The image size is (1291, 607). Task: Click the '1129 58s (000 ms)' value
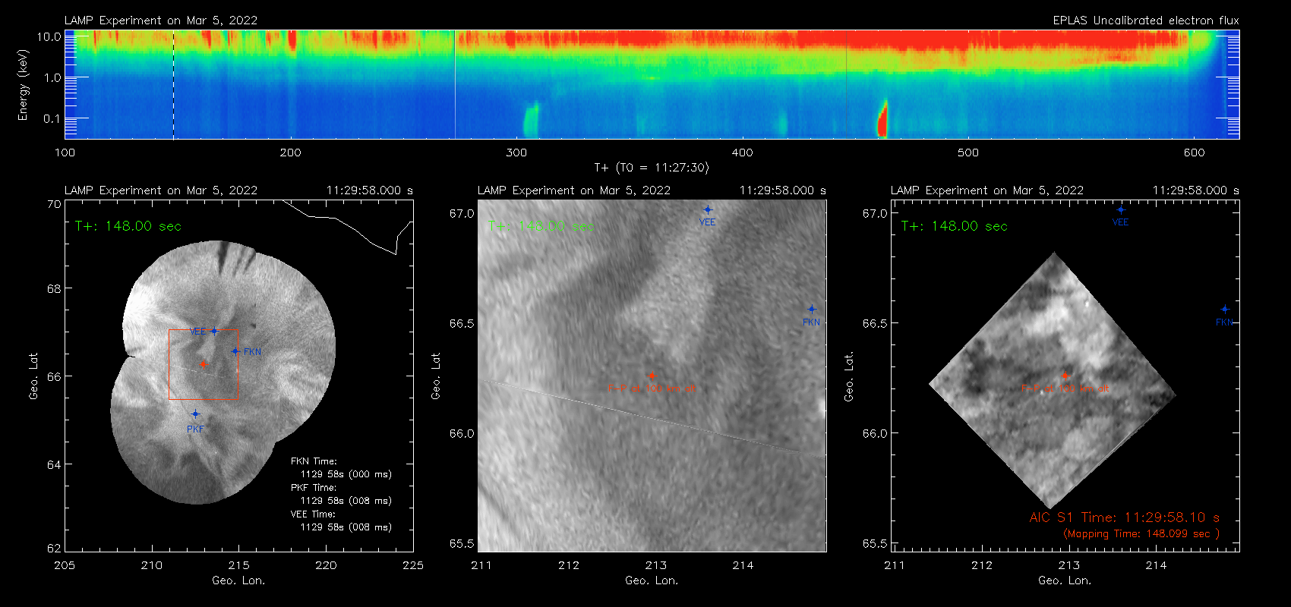pyautogui.click(x=346, y=474)
